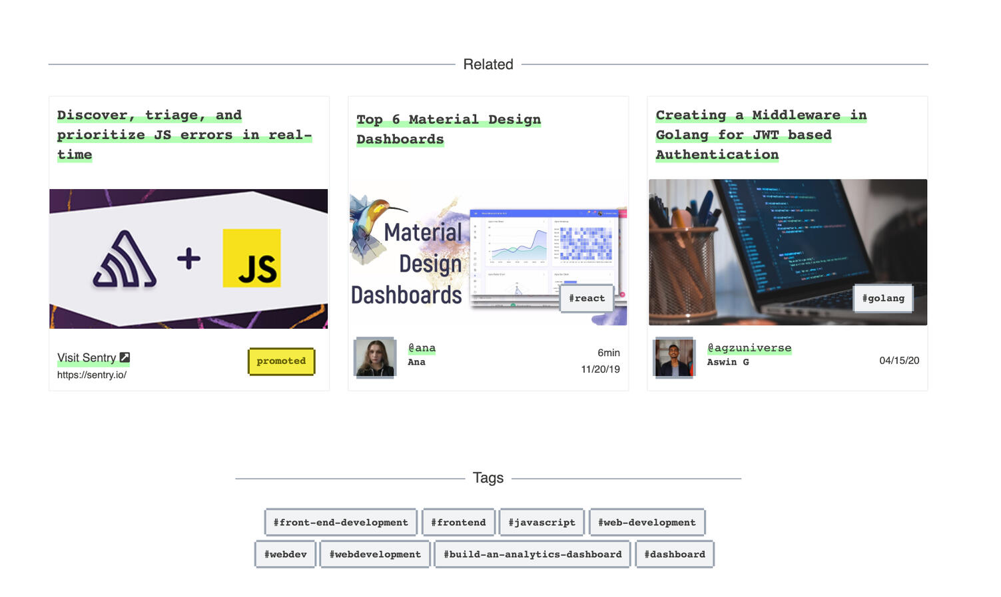Image resolution: width=1001 pixels, height=597 pixels.
Task: Open the Golang JWT Authentication middleware article
Action: (761, 134)
